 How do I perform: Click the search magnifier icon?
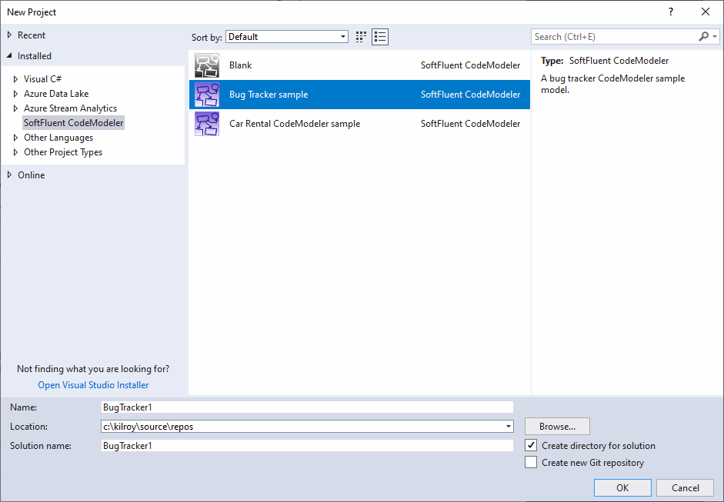click(x=703, y=37)
